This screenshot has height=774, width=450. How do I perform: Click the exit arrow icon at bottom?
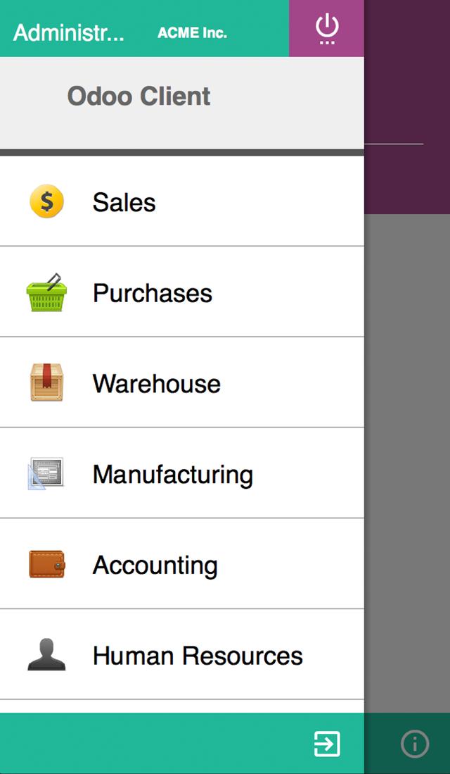pos(328,743)
